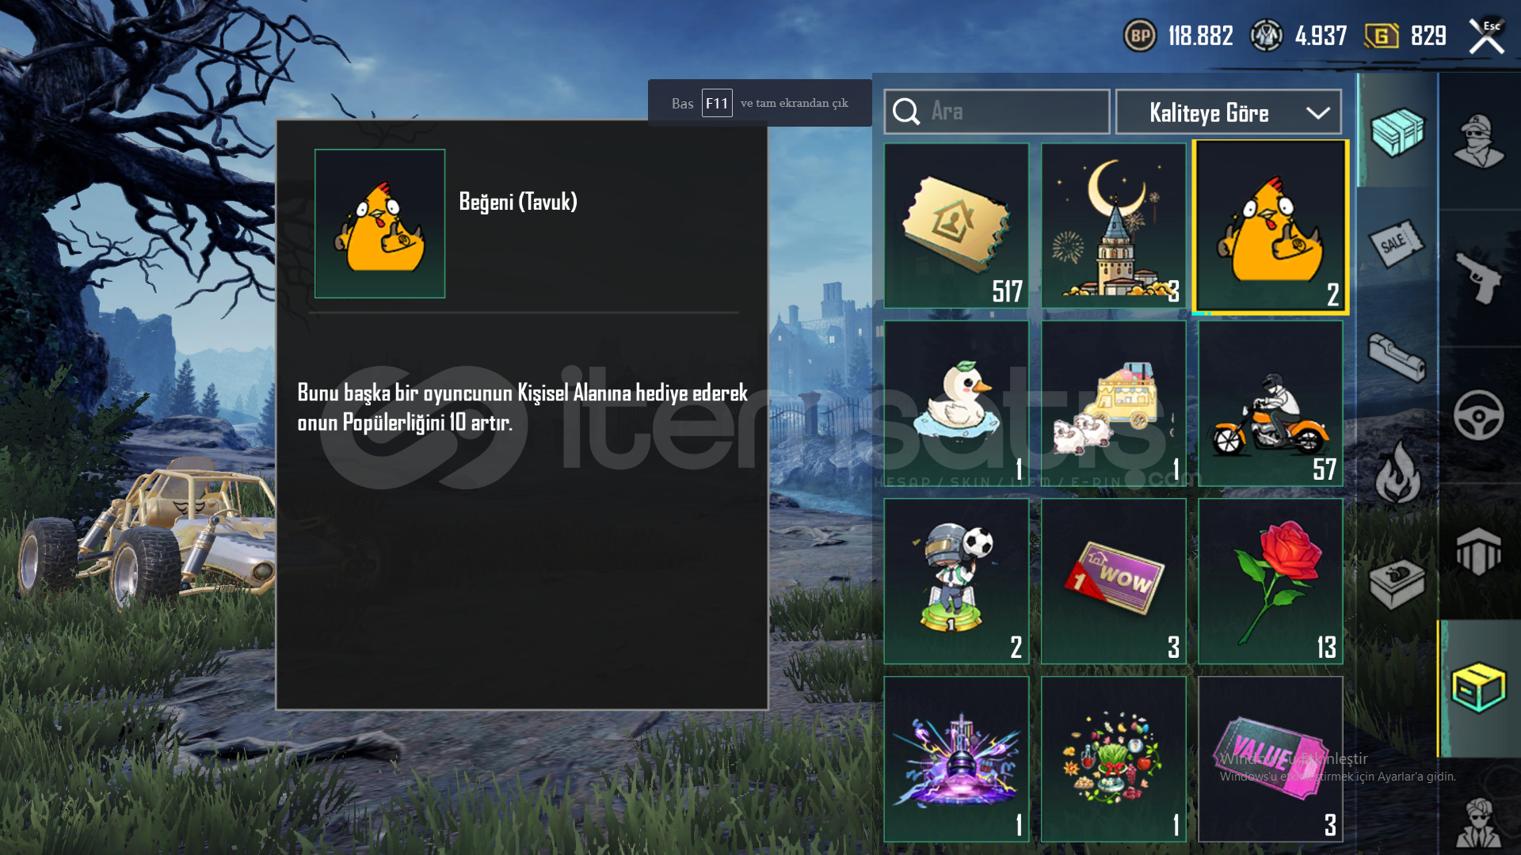This screenshot has width=1521, height=855.
Task: Expand the Kaliteye Göre sort dropdown
Action: (1229, 112)
